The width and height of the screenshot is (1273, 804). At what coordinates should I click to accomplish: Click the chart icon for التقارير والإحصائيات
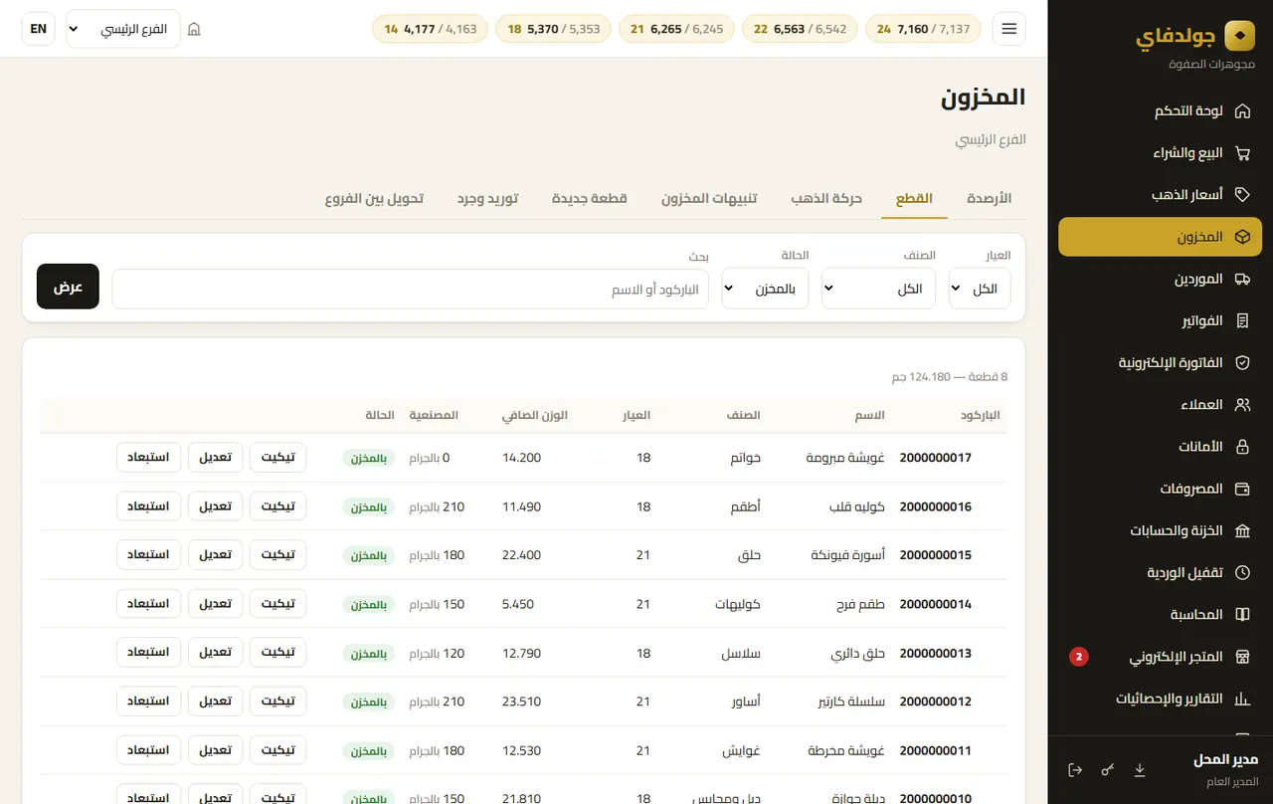tap(1242, 699)
